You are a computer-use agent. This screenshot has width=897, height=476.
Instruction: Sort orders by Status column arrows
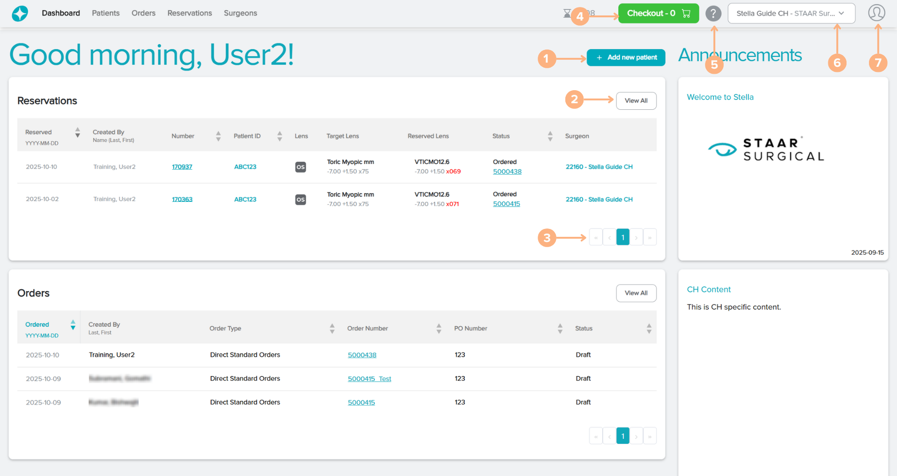click(x=648, y=328)
